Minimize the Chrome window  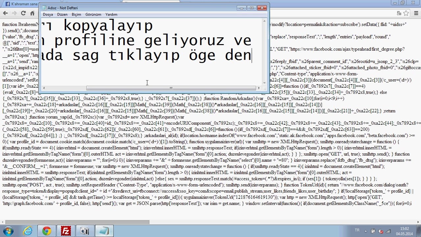(395, 3)
